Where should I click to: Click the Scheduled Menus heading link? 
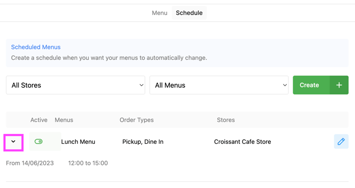(36, 47)
